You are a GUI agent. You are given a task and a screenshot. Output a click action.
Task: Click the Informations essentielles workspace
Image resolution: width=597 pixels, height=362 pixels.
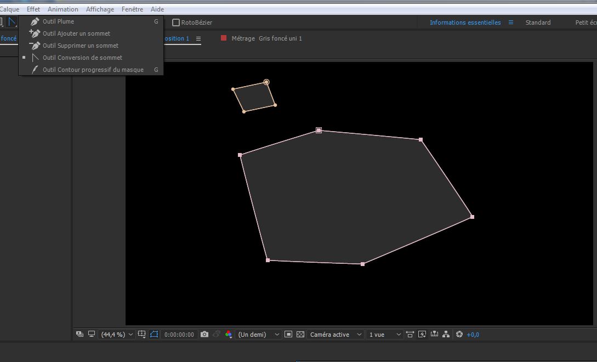pyautogui.click(x=465, y=22)
